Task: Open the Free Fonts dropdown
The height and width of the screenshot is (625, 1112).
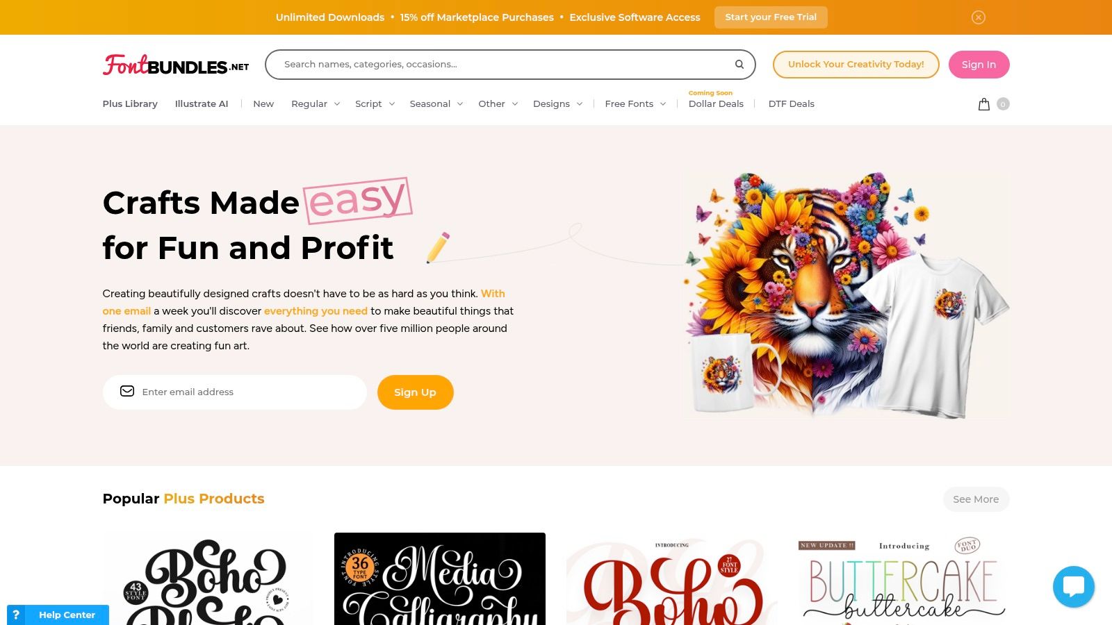Action: [635, 104]
